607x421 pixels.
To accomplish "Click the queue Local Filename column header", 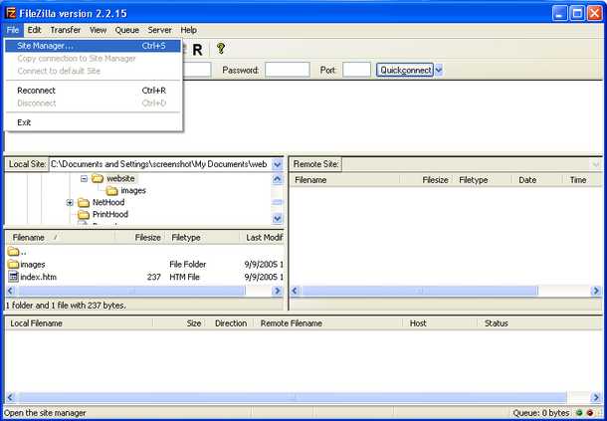I will [79, 323].
